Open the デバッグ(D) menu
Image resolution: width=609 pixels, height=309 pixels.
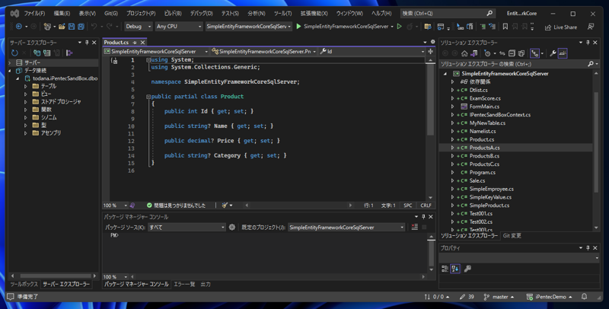201,13
